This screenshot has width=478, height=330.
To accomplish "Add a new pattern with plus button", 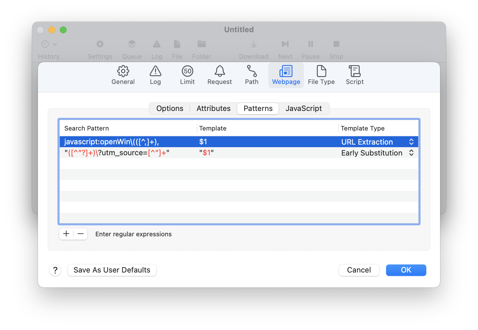I will 66,234.
